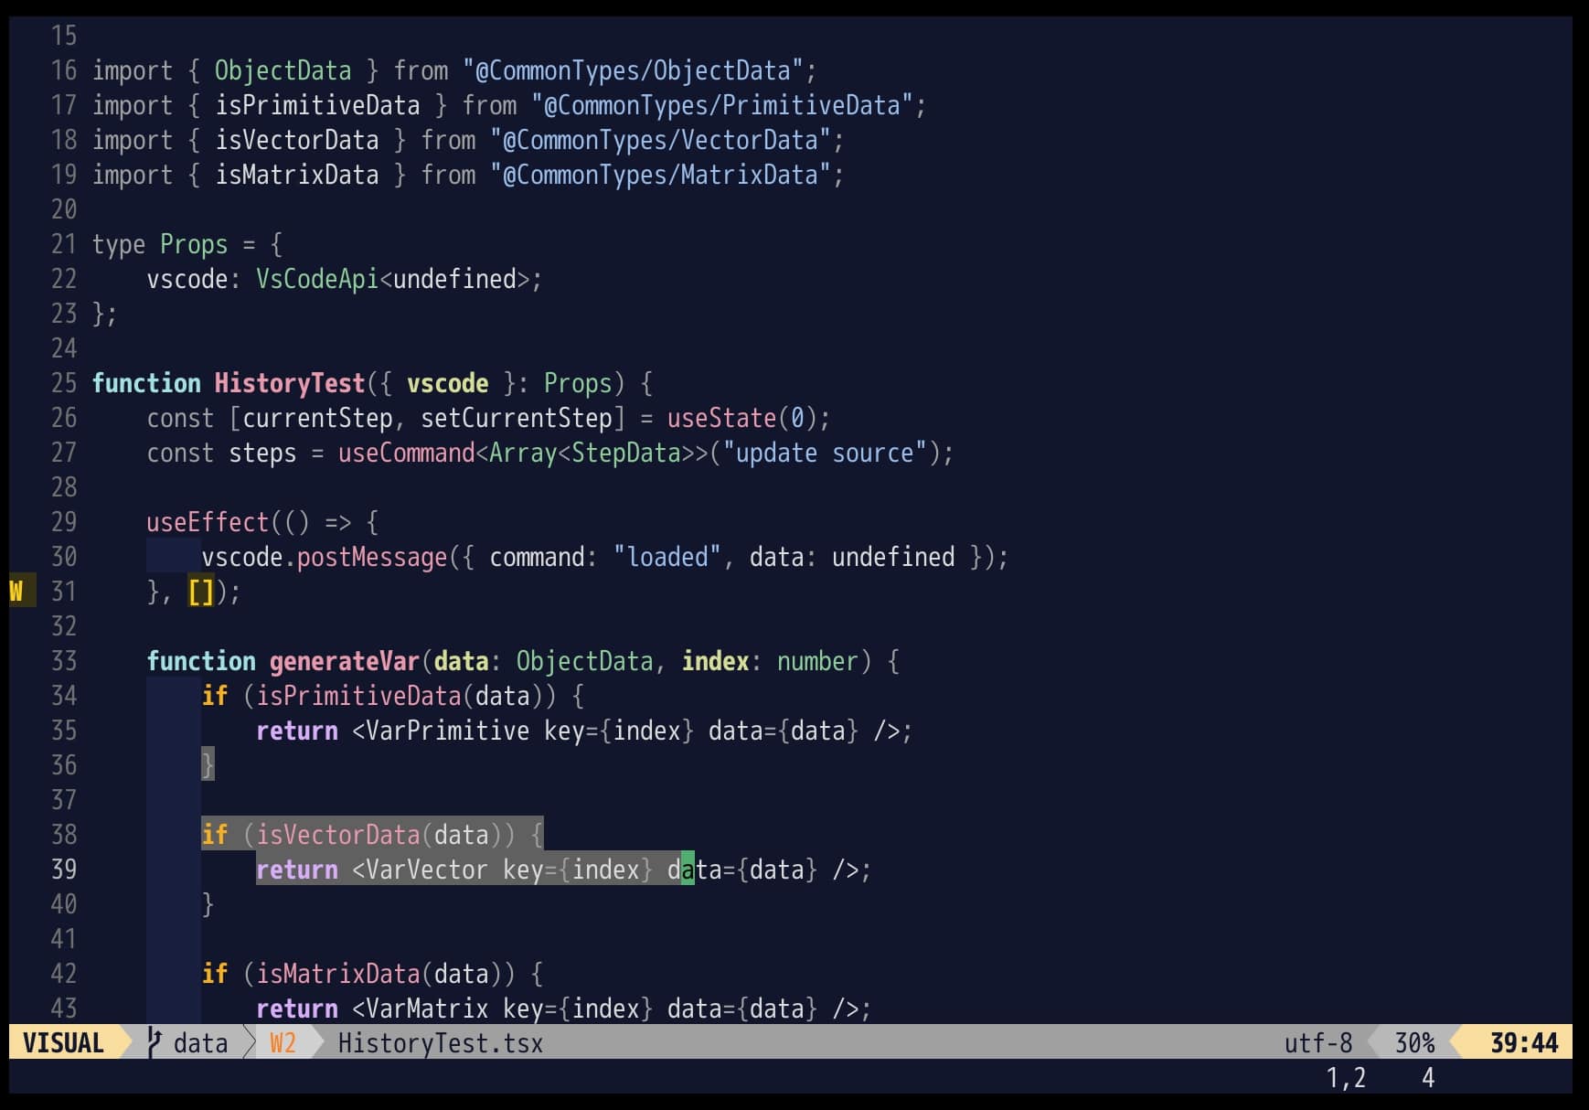Click the index parameter on line 33
1589x1110 pixels.
click(x=715, y=661)
